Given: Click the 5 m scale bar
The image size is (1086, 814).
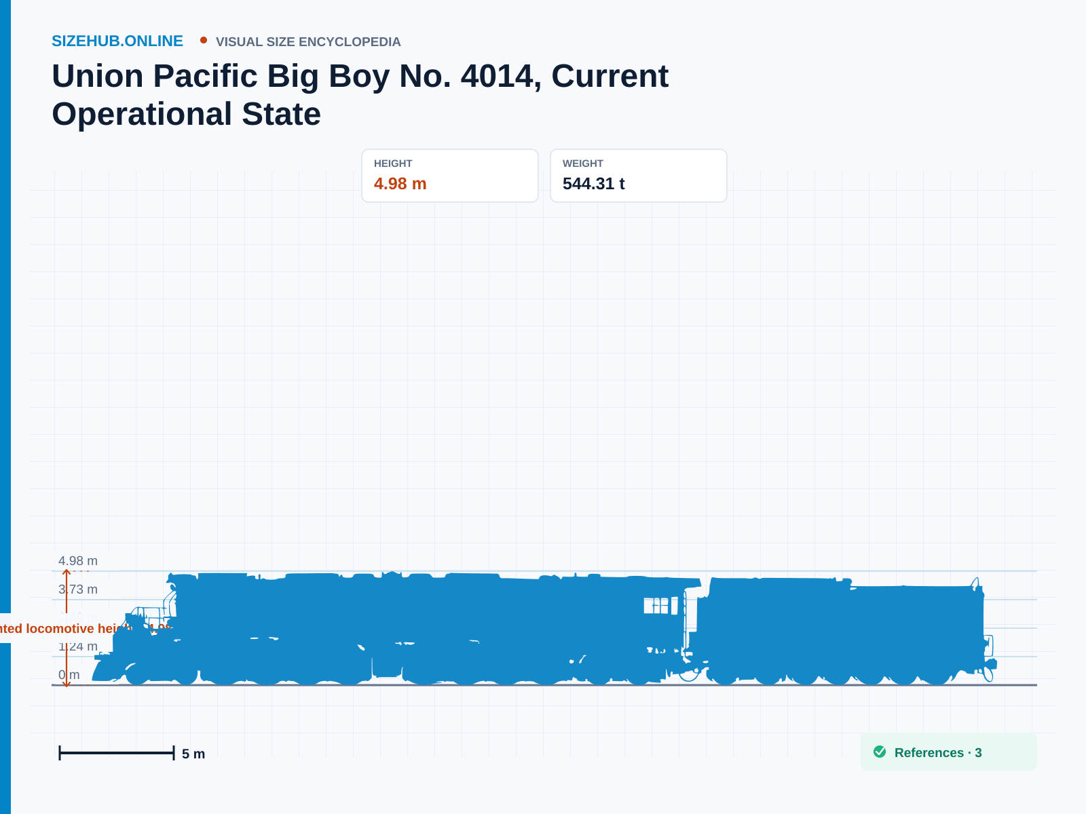Looking at the screenshot, I should click(117, 753).
